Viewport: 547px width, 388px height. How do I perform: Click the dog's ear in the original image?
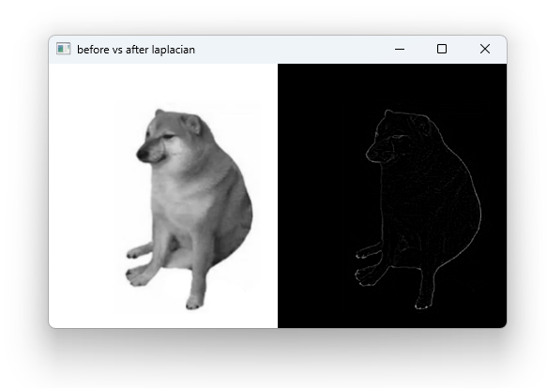(192, 124)
